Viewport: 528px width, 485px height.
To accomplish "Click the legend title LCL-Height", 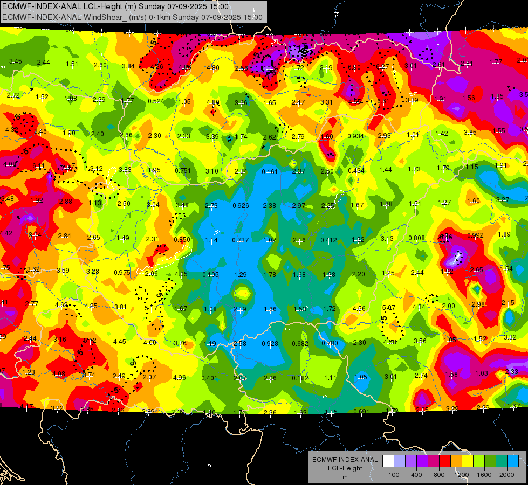I will point(345,468).
